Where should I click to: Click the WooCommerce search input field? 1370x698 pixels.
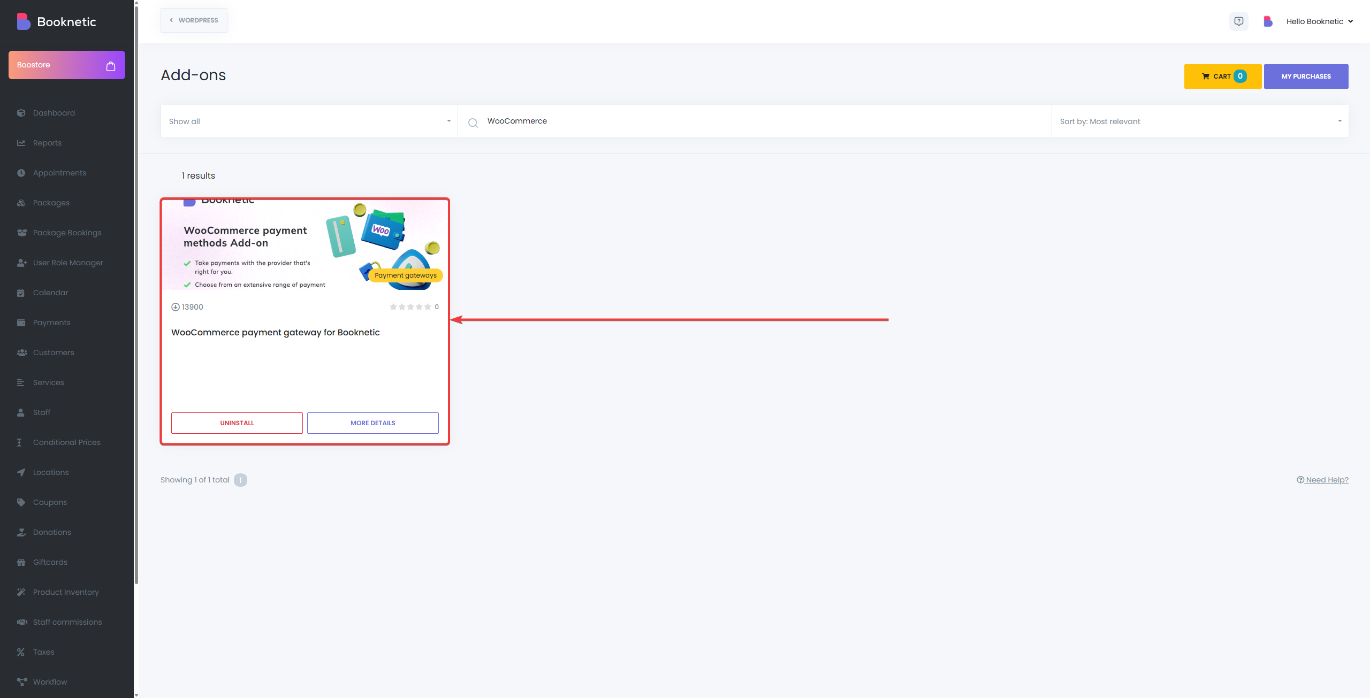[755, 121]
